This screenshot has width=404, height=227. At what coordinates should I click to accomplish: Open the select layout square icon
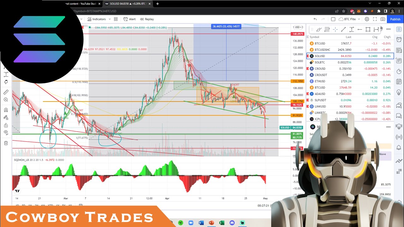tap(333, 19)
